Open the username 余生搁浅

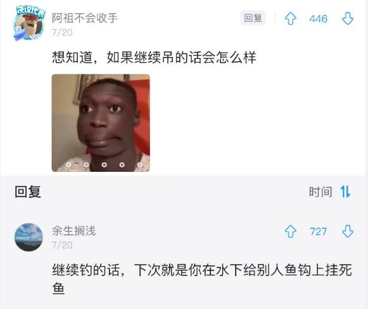tap(73, 231)
